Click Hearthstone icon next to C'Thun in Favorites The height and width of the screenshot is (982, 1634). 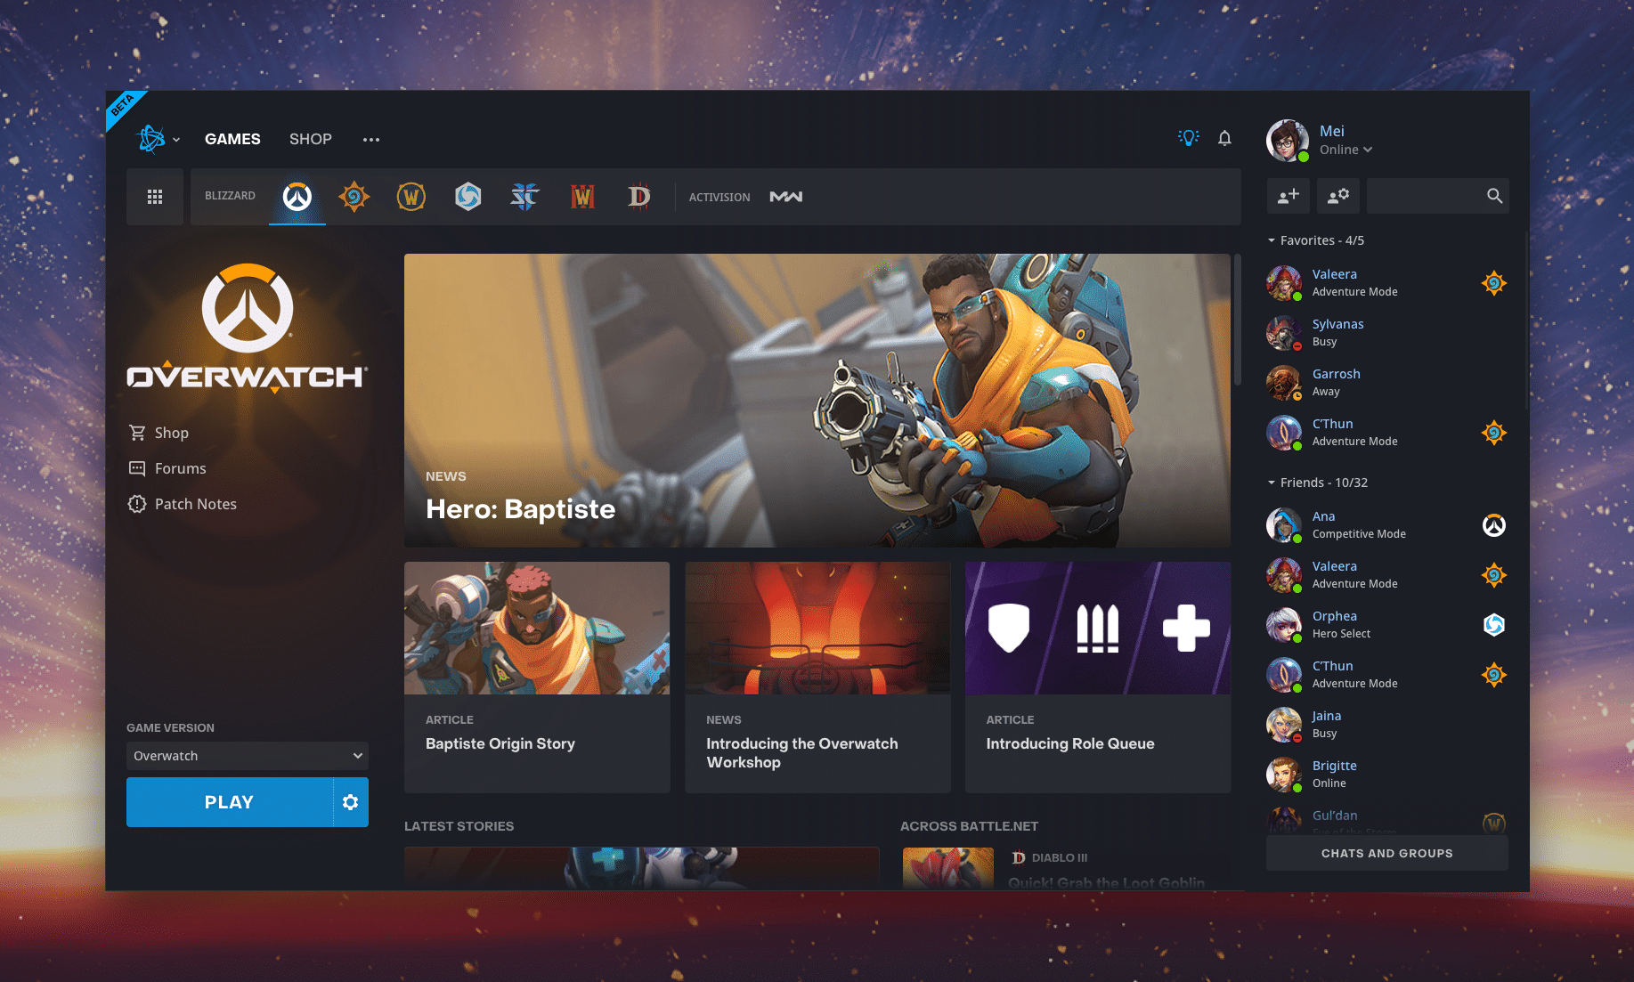pyautogui.click(x=1494, y=433)
